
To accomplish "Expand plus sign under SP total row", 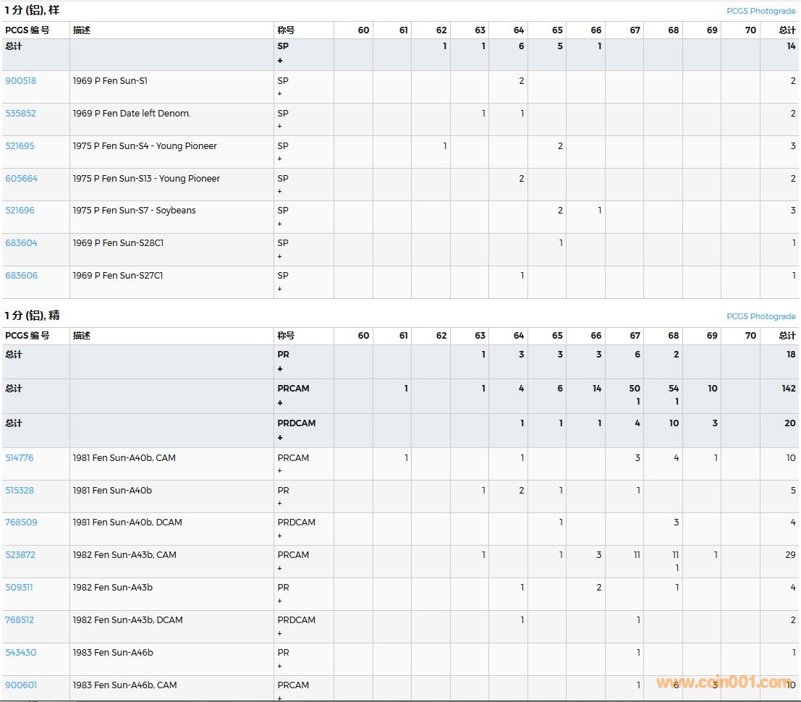I will coord(280,61).
